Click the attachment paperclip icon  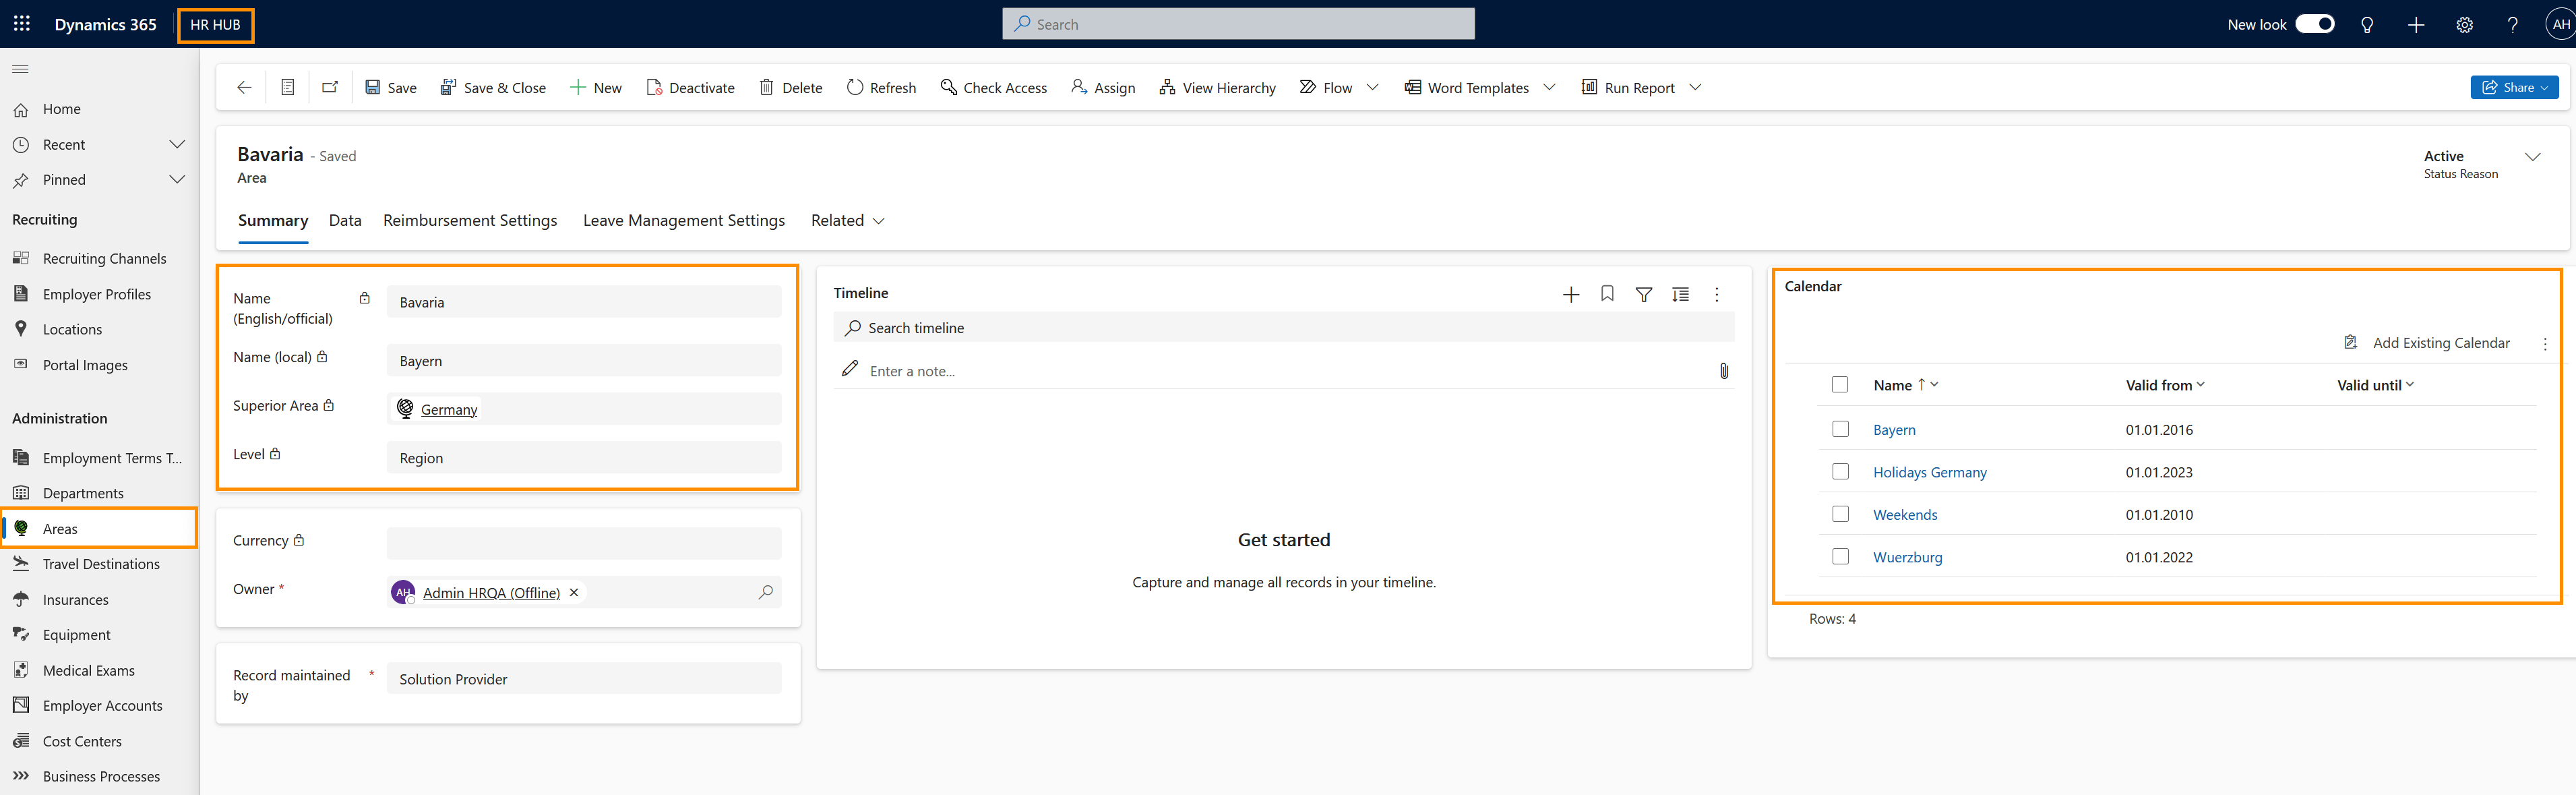(1724, 371)
